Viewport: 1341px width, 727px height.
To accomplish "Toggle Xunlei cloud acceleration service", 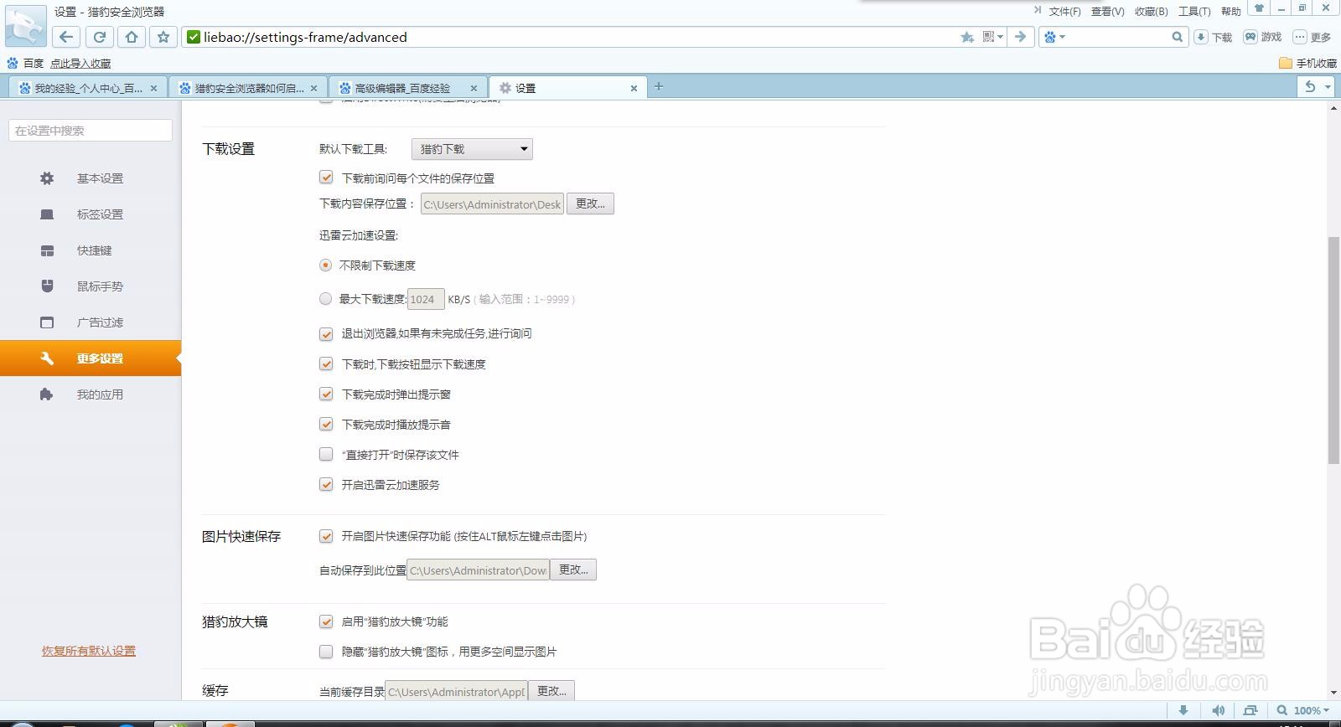I will click(x=326, y=484).
